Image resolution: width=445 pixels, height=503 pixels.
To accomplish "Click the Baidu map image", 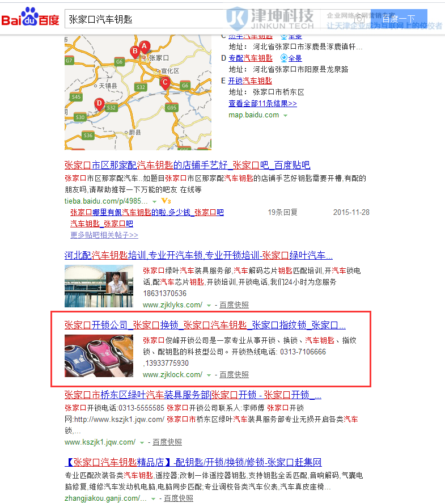I will click(x=138, y=92).
